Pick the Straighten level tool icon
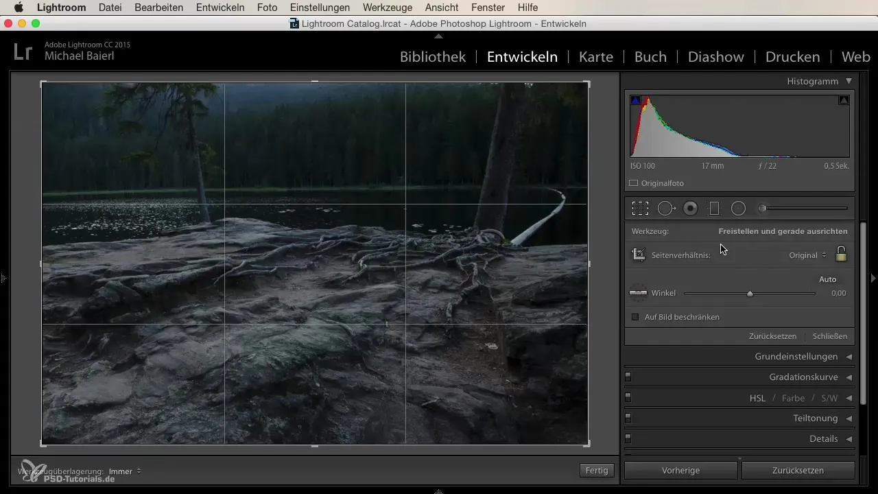The width and height of the screenshot is (878, 494). pyautogui.click(x=638, y=293)
